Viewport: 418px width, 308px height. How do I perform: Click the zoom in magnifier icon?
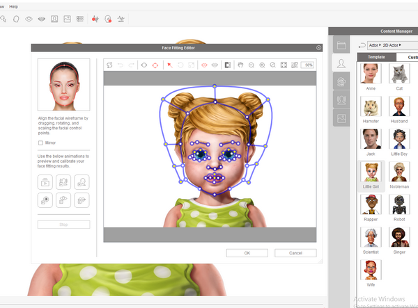click(262, 65)
